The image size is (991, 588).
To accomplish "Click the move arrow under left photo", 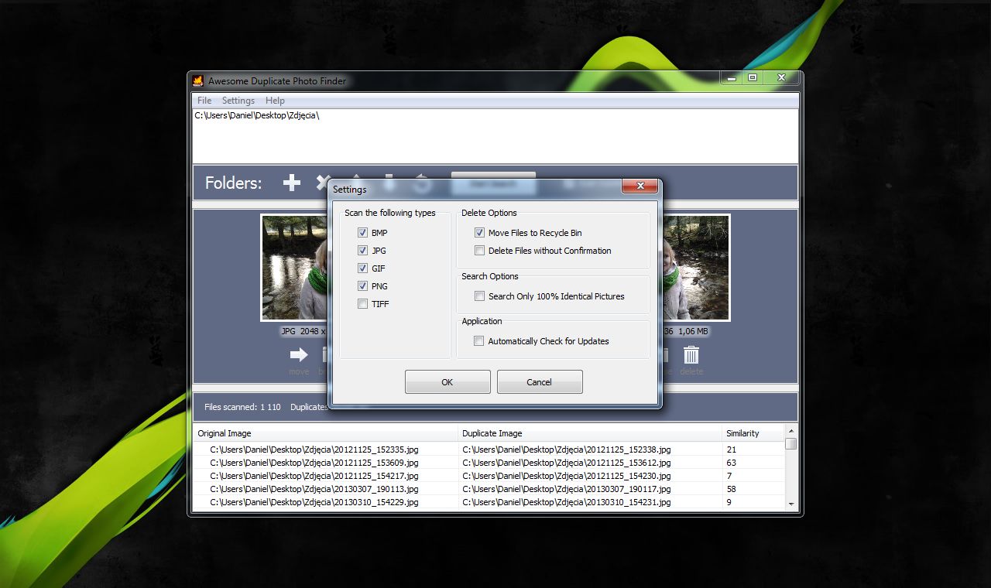I will point(299,354).
